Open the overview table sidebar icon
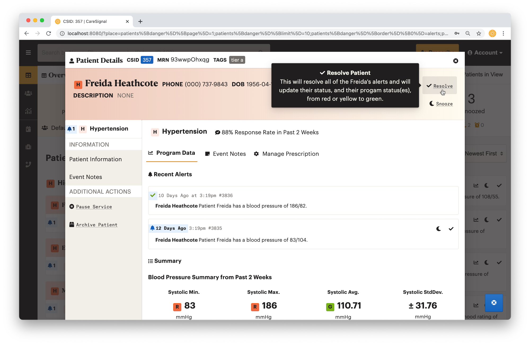 [28, 75]
